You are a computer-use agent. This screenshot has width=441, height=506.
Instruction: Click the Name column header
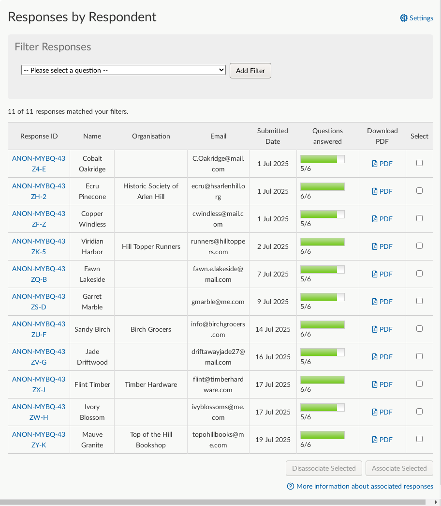pos(92,136)
